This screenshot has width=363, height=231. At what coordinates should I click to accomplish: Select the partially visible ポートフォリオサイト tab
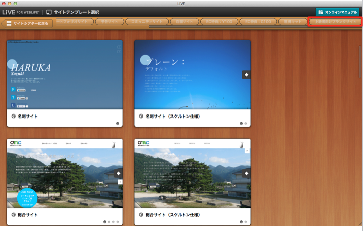(x=75, y=22)
